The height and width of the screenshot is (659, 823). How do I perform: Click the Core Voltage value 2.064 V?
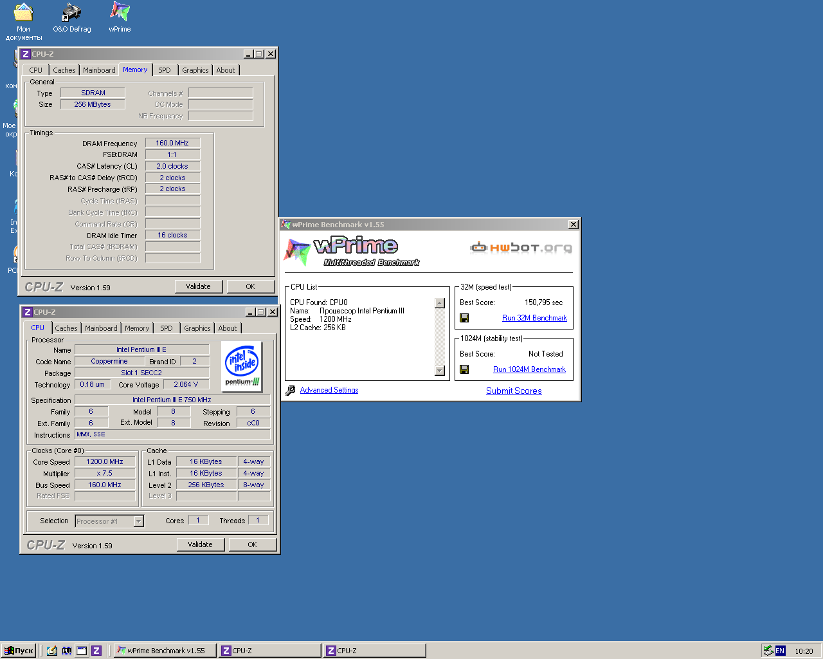point(186,384)
